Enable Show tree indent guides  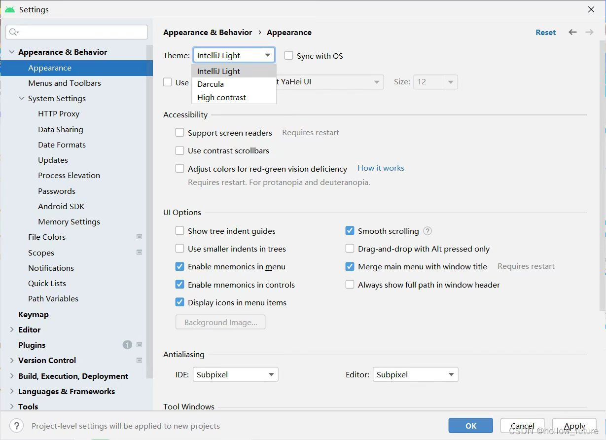[x=180, y=231]
